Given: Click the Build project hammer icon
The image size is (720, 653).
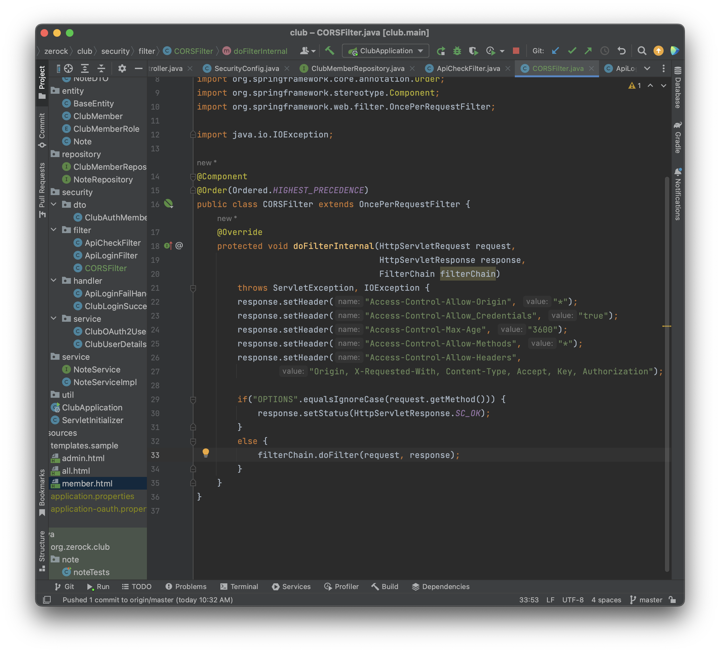Looking at the screenshot, I should 329,51.
